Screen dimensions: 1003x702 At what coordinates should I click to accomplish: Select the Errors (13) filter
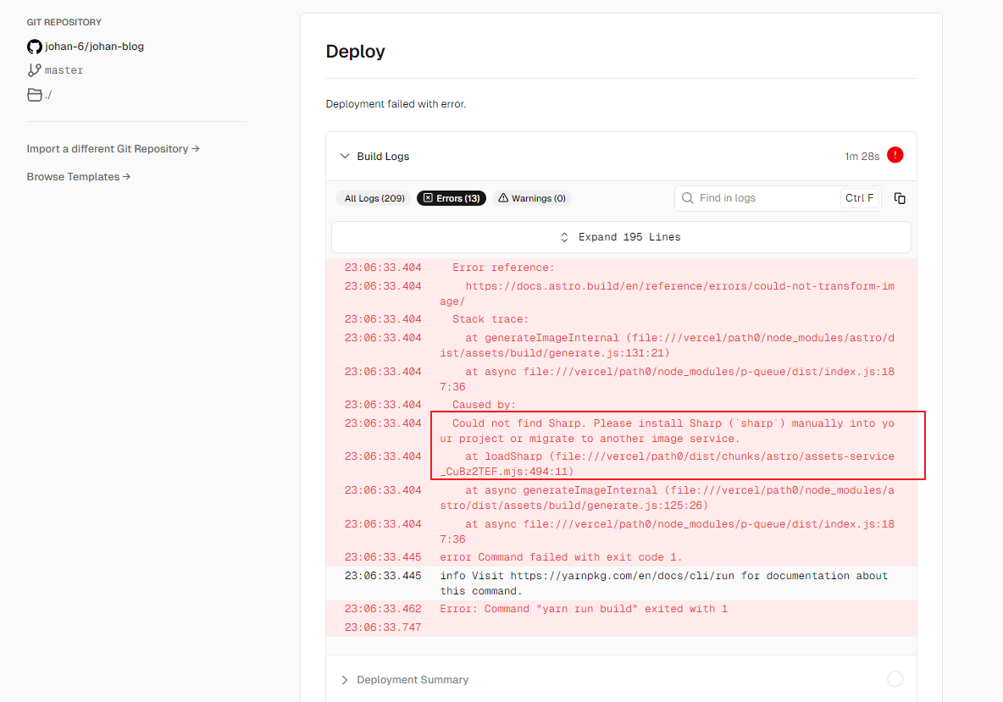(x=452, y=198)
